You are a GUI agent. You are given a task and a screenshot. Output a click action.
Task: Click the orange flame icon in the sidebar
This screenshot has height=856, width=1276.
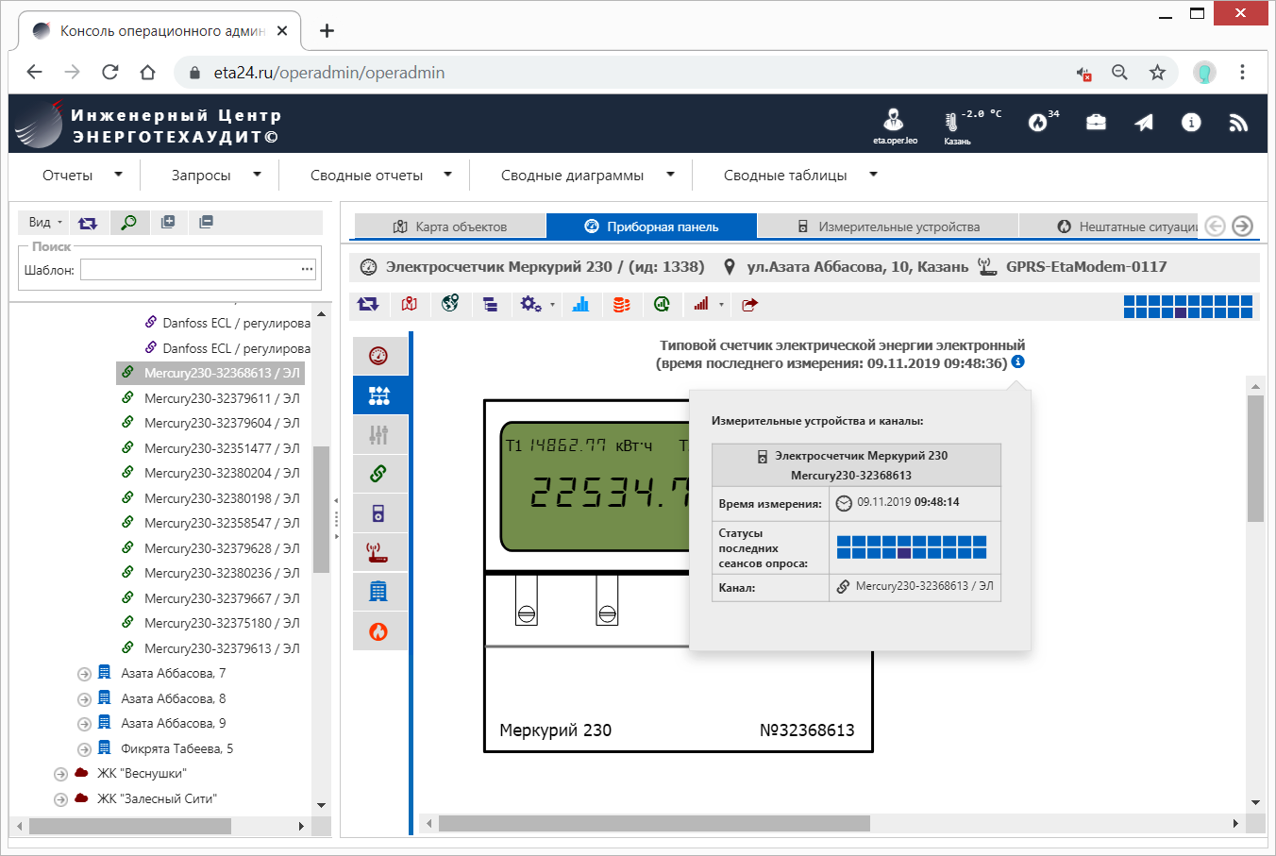(378, 631)
